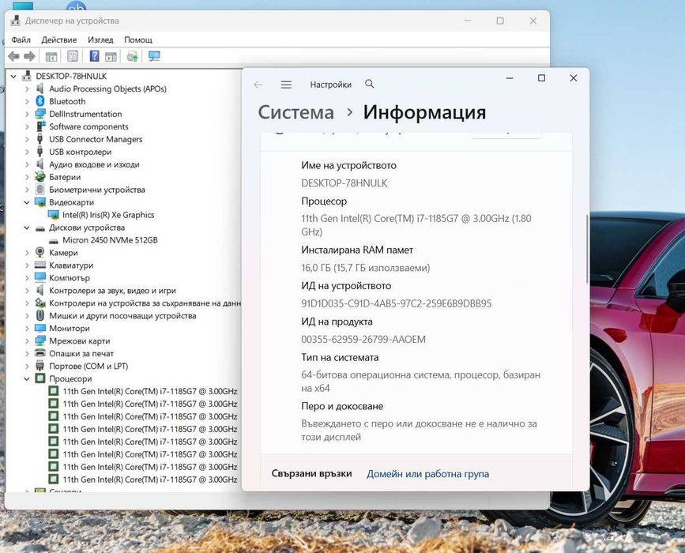This screenshot has height=553, width=685.
Task: Select the Intel(R) Iris(R) Xe Graphics adapter icon
Action: (x=53, y=215)
